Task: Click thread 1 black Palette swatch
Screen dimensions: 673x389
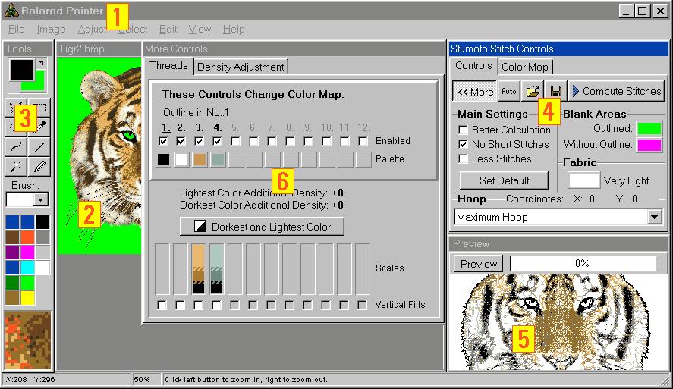Action: 164,159
